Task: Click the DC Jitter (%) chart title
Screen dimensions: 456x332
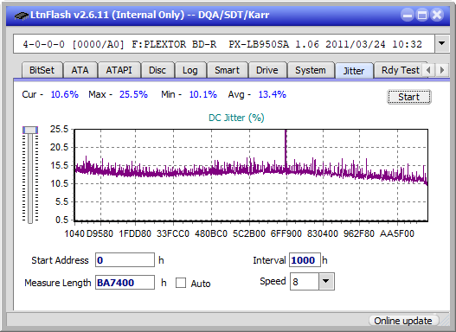Action: point(236,118)
